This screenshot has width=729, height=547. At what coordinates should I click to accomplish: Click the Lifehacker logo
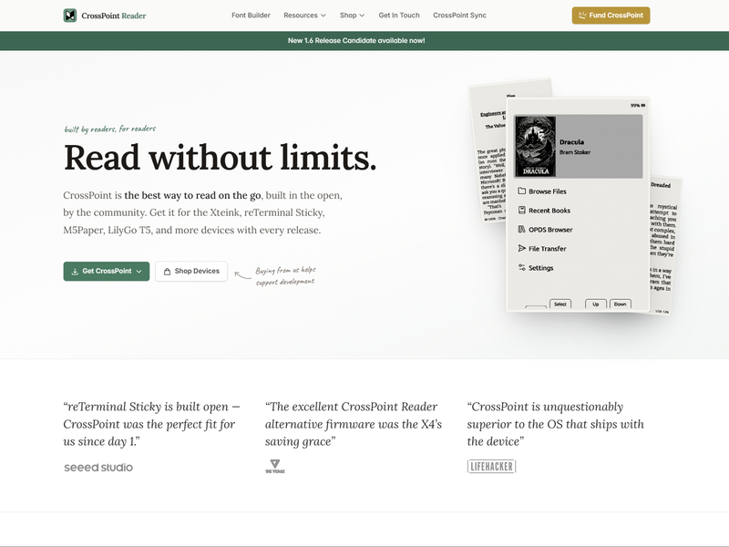(491, 466)
